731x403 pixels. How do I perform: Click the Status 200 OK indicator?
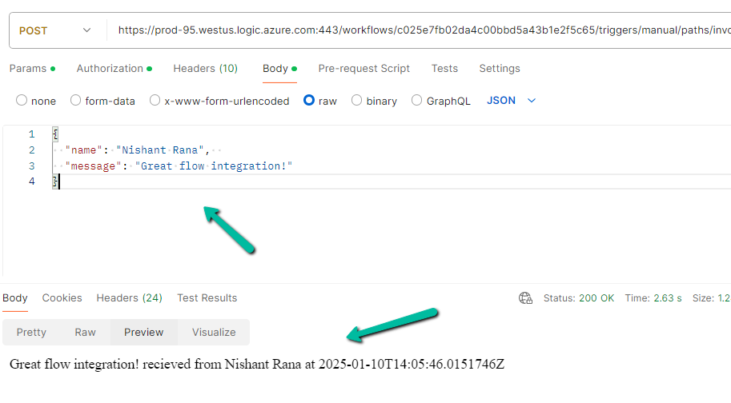pyautogui.click(x=579, y=297)
